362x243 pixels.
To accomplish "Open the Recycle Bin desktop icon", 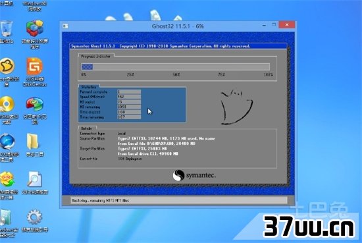I will coord(6,28).
